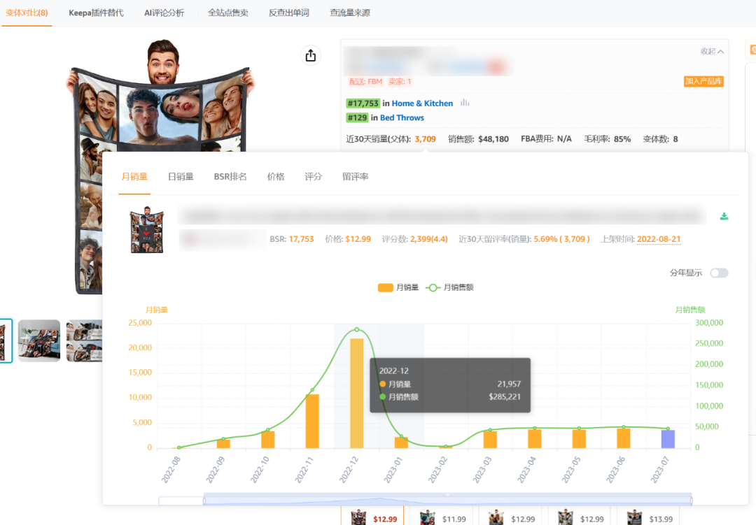Toggle the 月销量 legend bar marker
The image size is (756, 525).
click(385, 287)
